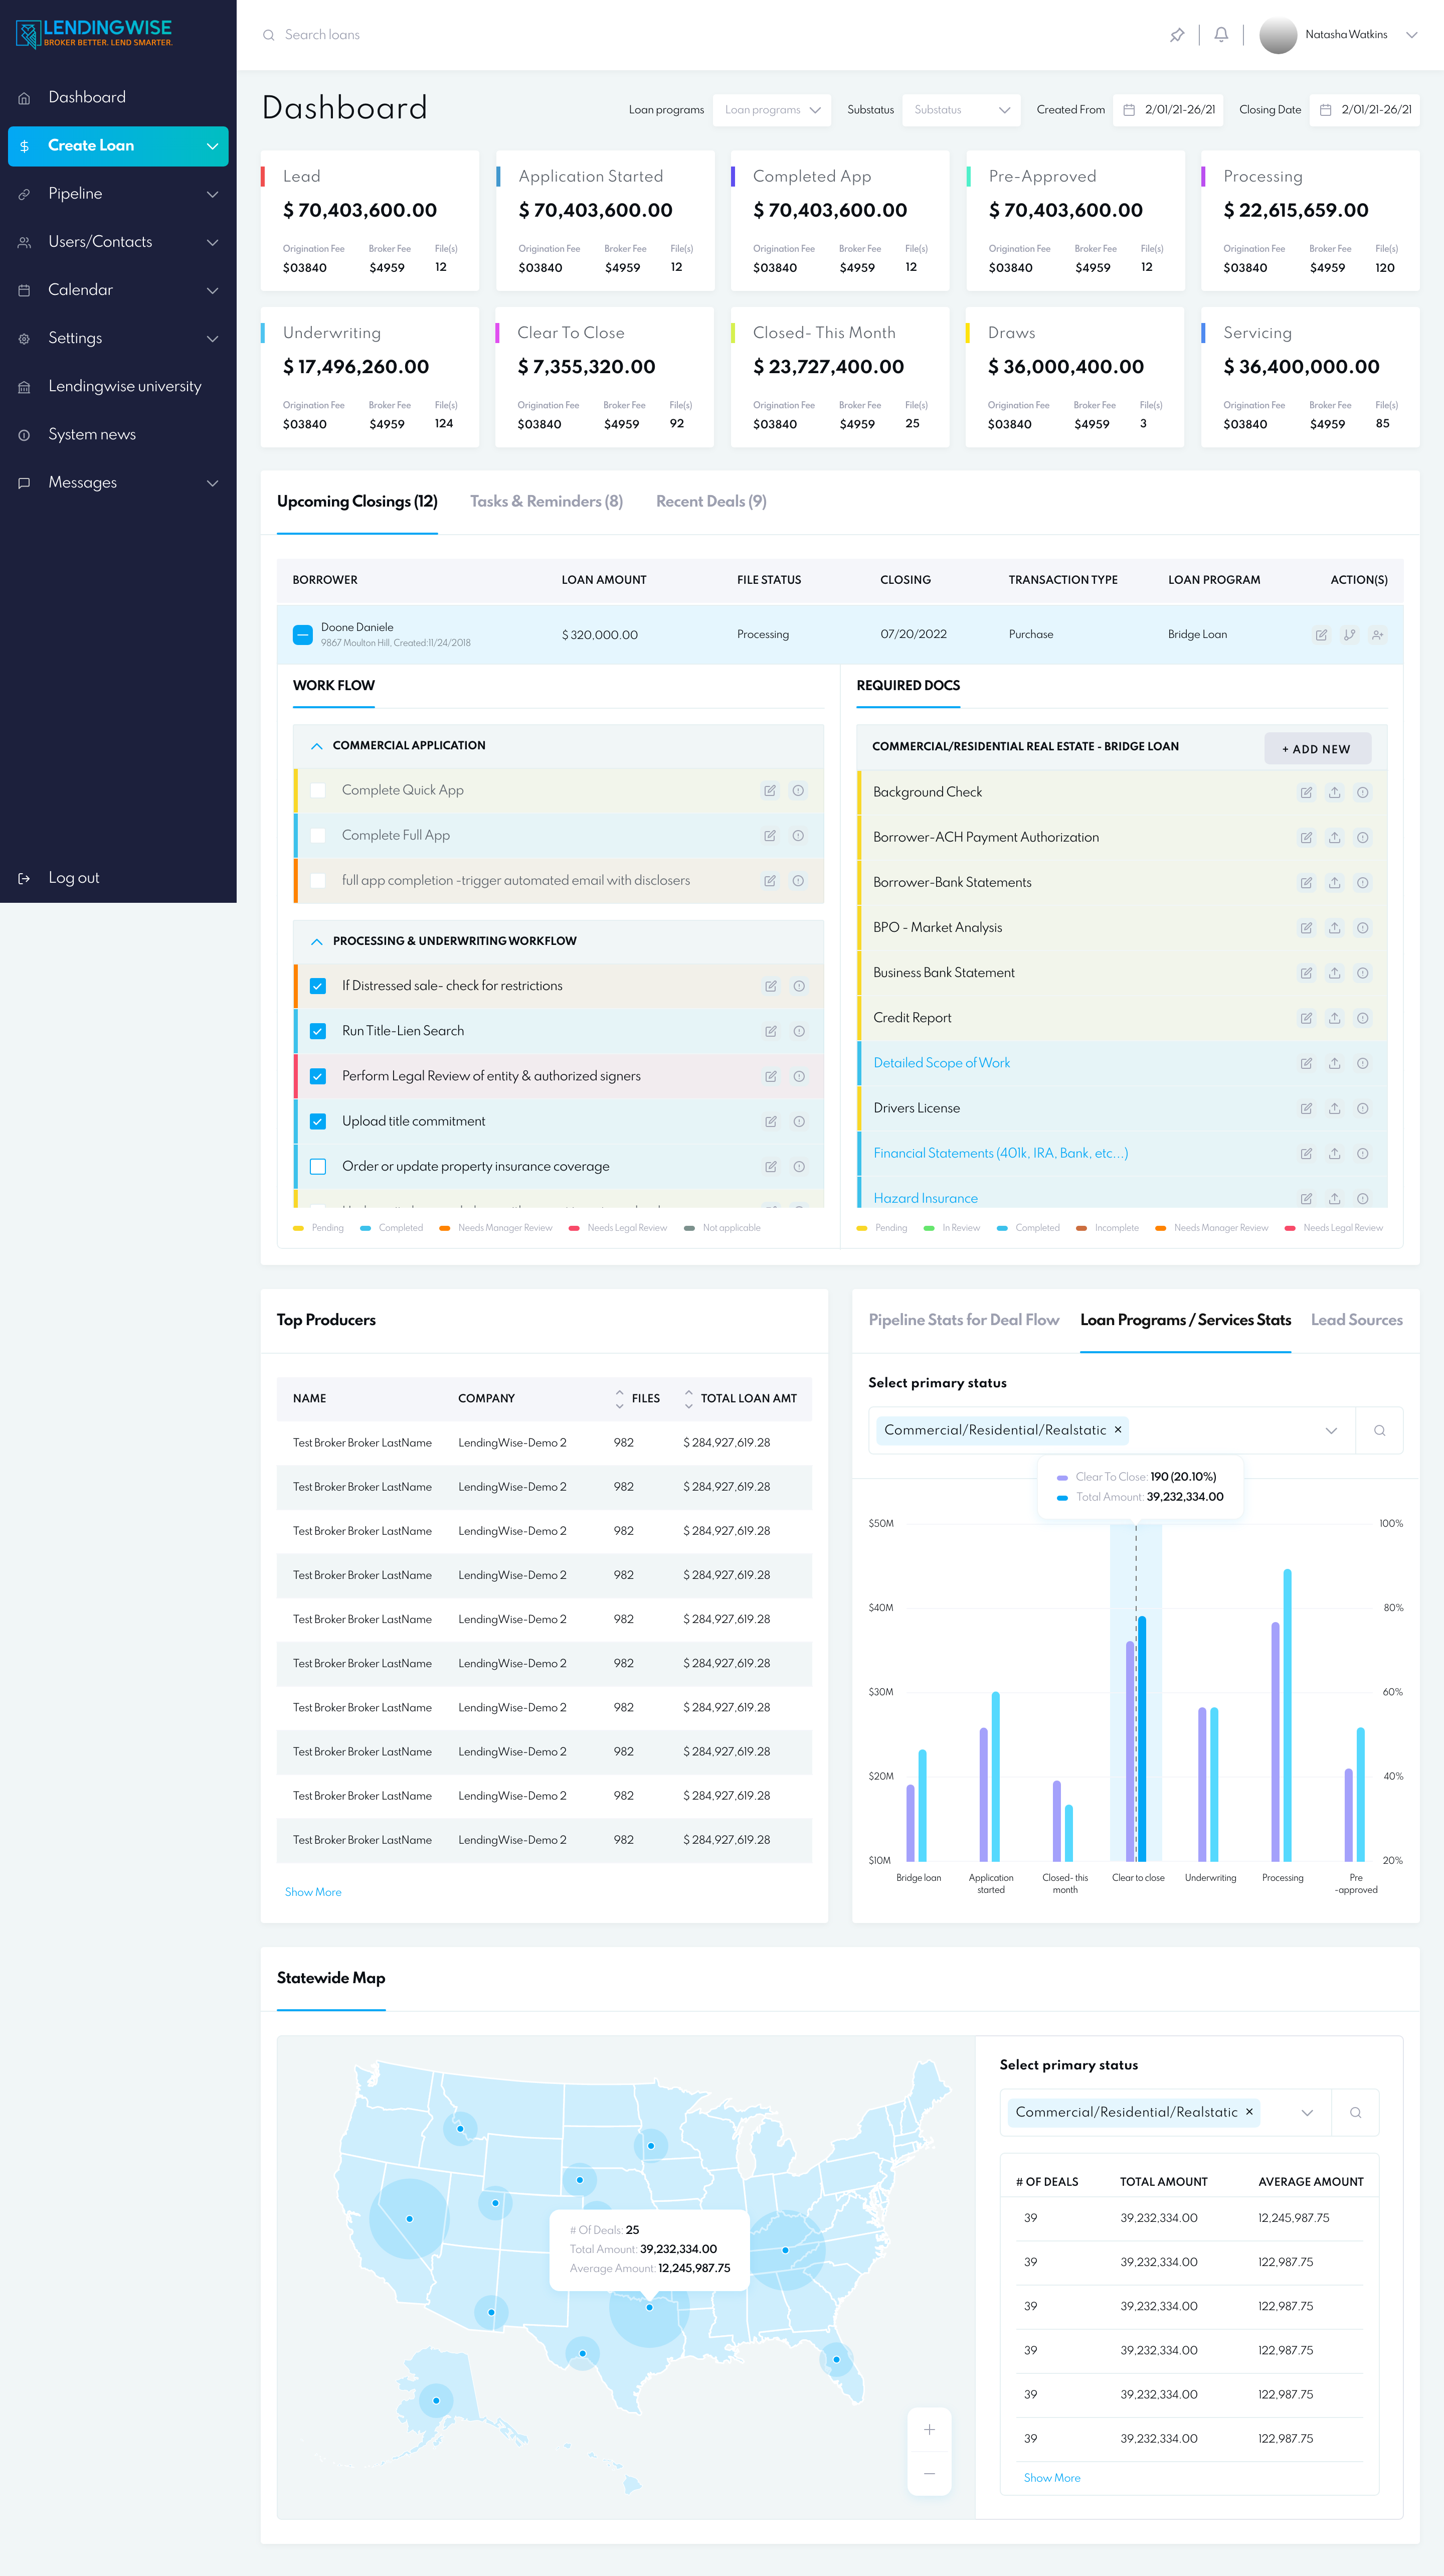Open Natasha Watkins user menu
This screenshot has height=2576, width=1444.
[1339, 35]
